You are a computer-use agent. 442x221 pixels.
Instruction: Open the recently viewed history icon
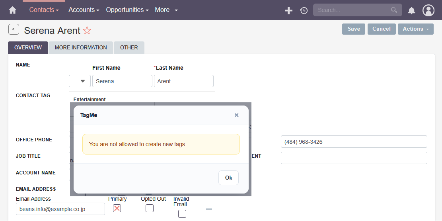pyautogui.click(x=304, y=10)
